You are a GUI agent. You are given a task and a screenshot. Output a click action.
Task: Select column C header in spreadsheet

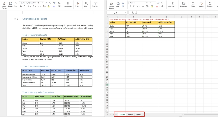pyautogui.click(x=150, y=17)
